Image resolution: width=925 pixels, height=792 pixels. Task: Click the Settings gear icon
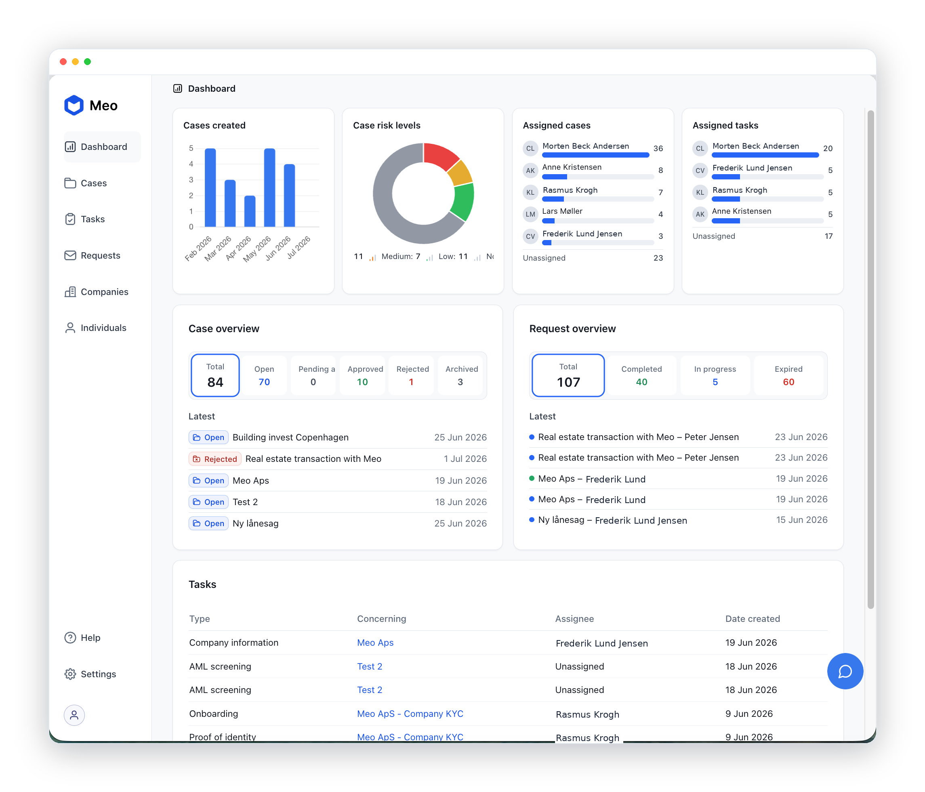(70, 674)
